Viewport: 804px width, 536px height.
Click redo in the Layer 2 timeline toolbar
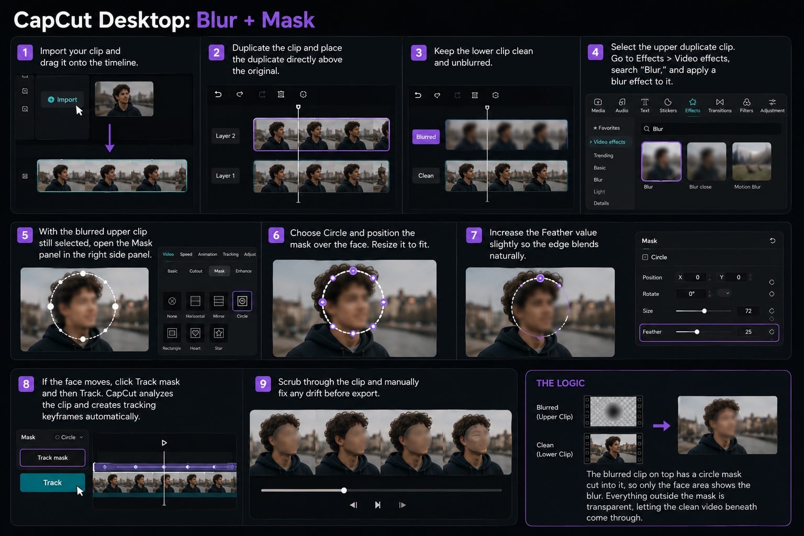(x=240, y=94)
